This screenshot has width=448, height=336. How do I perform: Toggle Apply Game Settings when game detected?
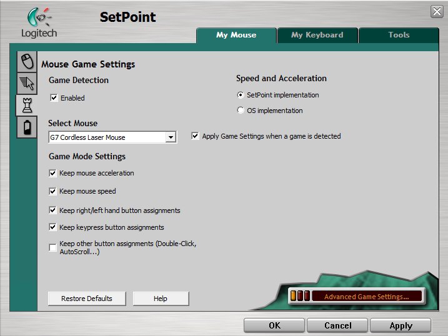click(x=195, y=136)
